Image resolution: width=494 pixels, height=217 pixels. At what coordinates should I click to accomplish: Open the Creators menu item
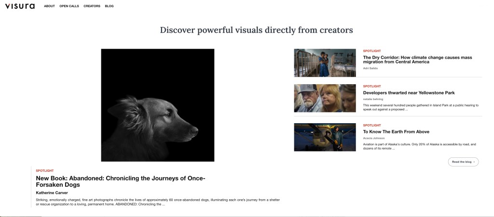point(92,6)
